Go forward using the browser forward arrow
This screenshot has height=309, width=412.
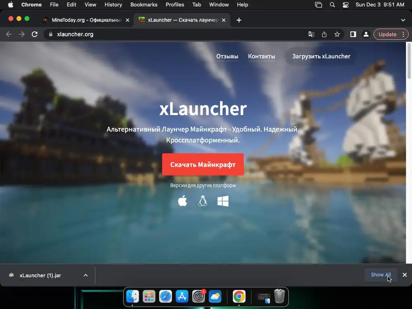[x=22, y=35]
